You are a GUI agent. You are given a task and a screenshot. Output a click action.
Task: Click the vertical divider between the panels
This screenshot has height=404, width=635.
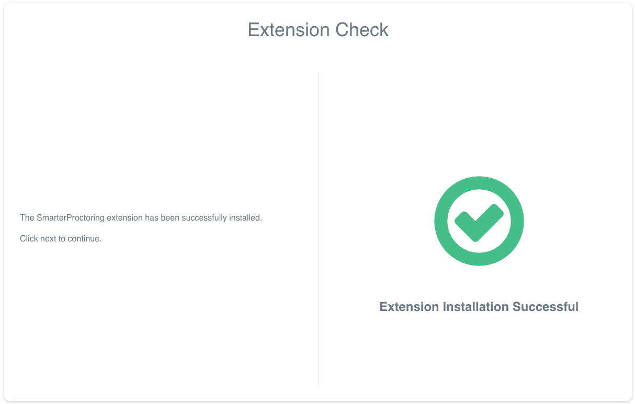318,228
